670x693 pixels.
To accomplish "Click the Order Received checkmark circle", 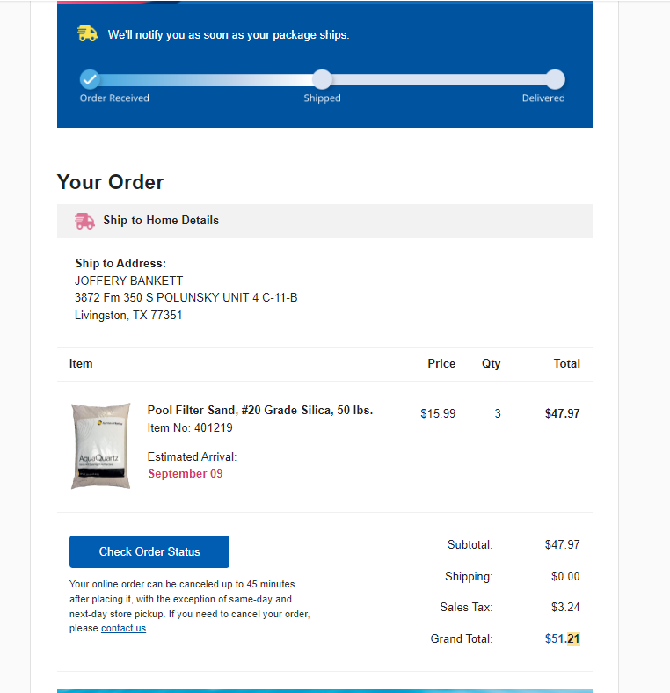I will point(90,79).
